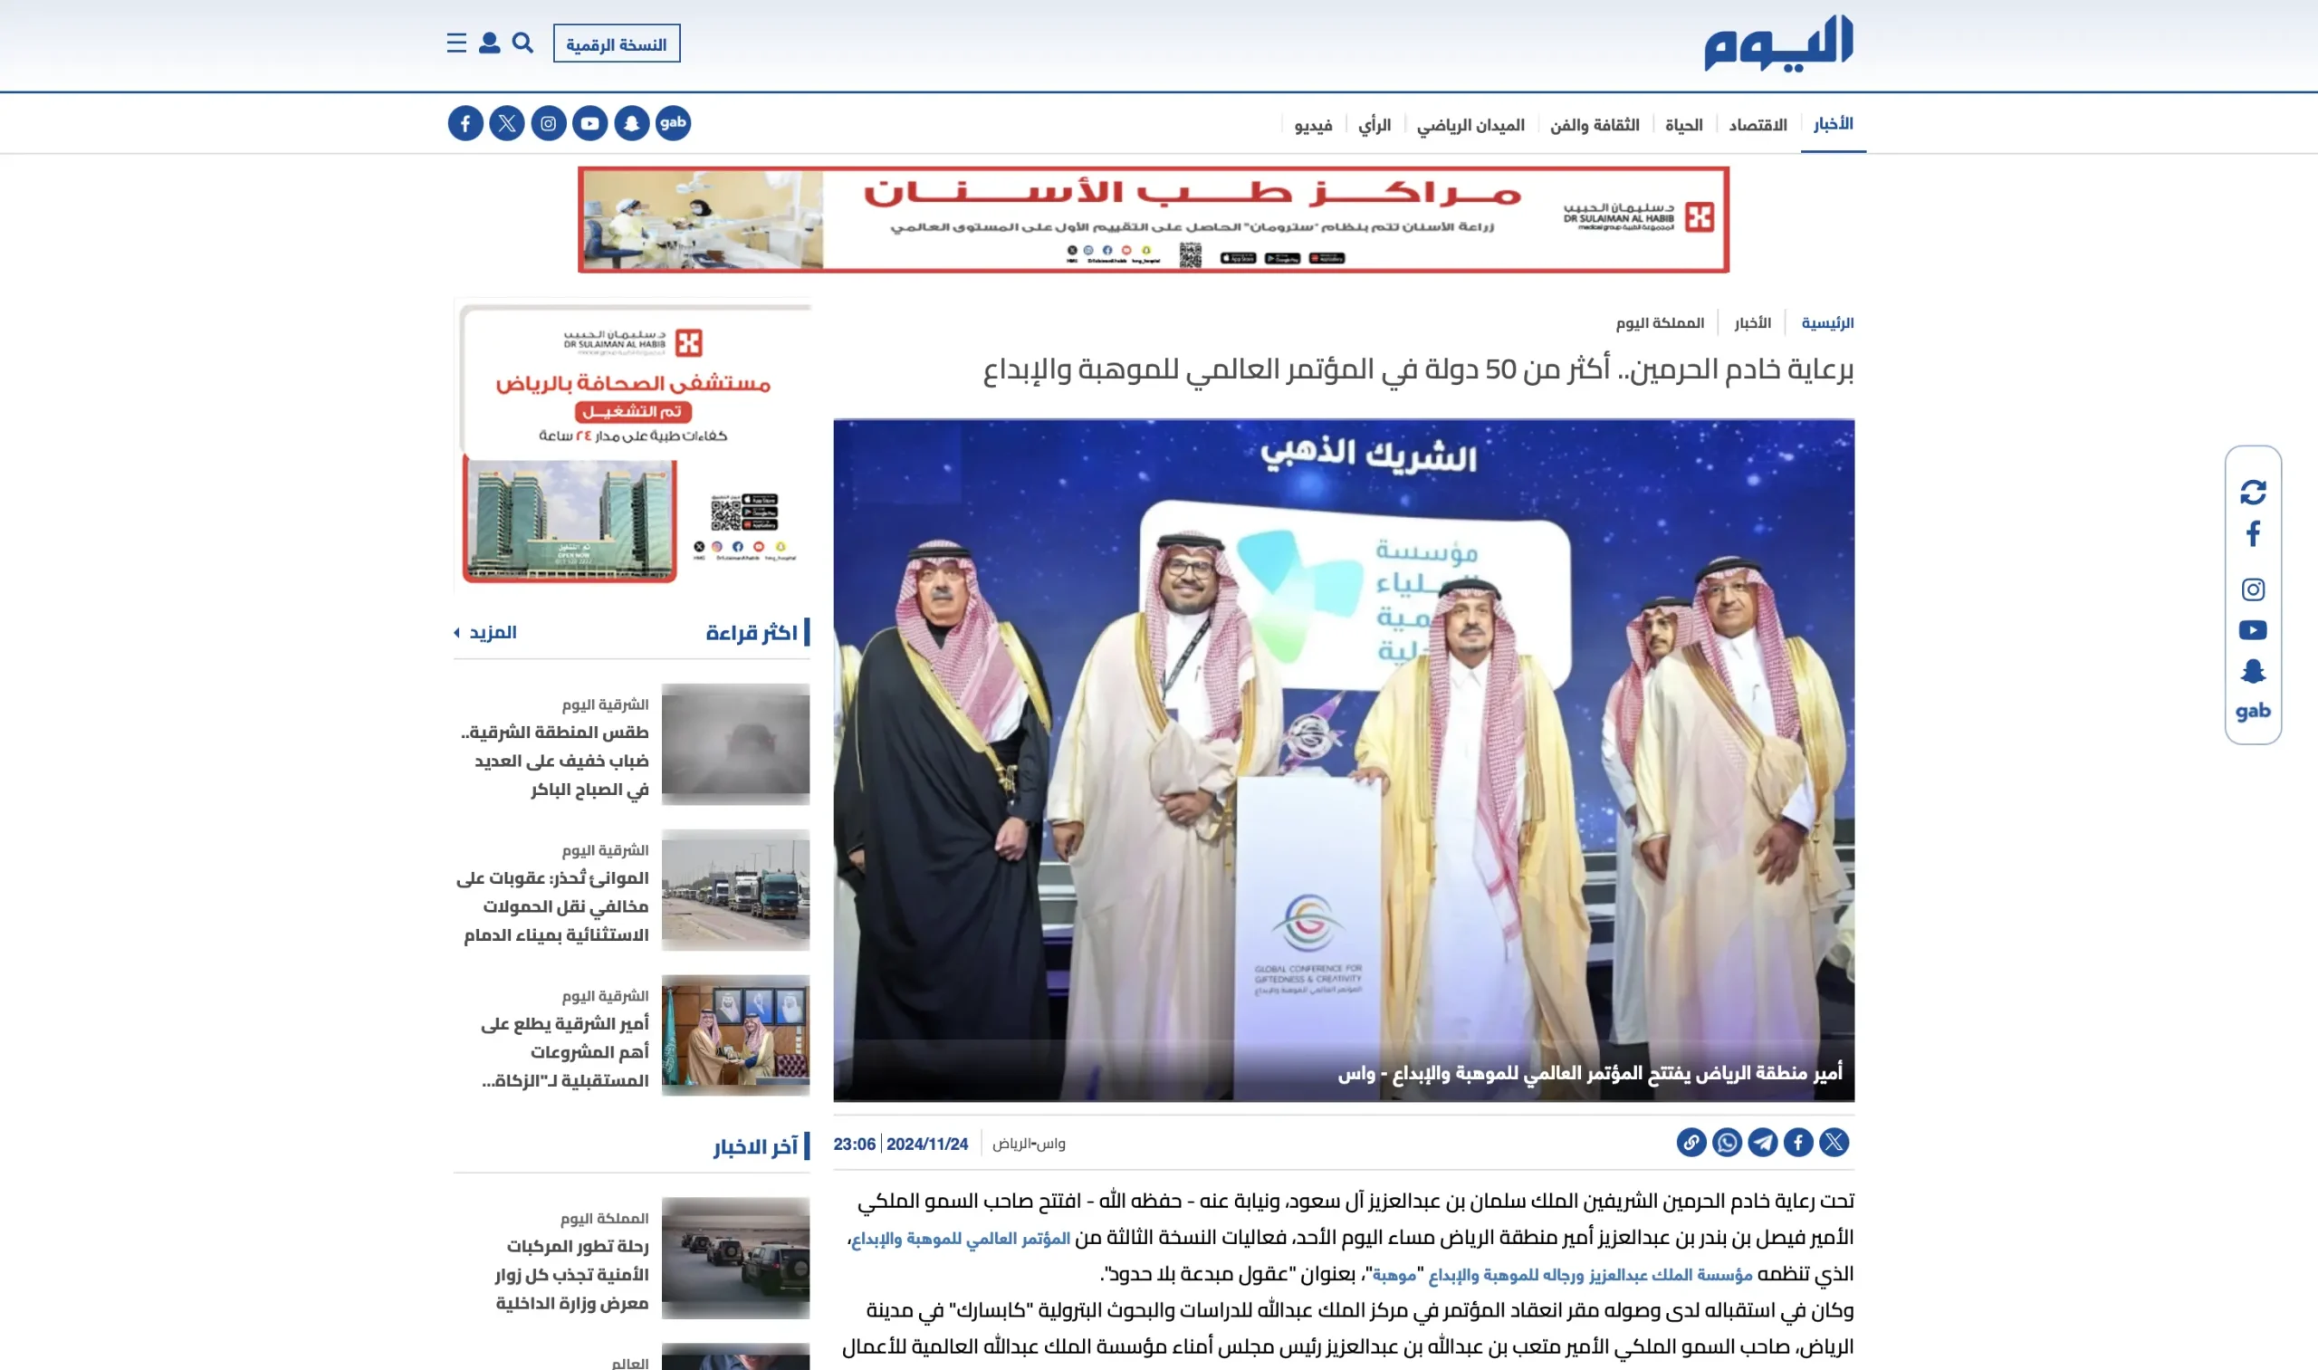Open the YouTube icon in the top navigation bar

(589, 123)
